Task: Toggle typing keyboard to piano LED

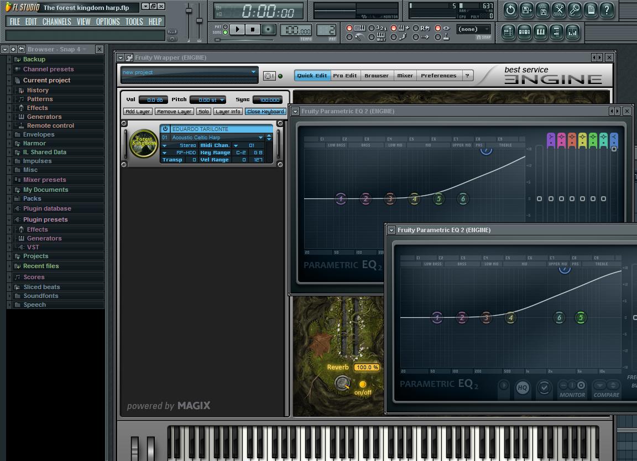Action: 349,28
